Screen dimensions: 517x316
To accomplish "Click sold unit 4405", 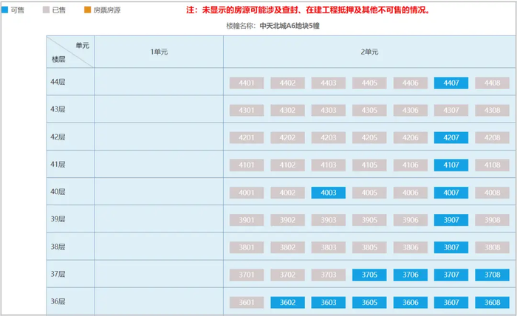I will coord(369,83).
